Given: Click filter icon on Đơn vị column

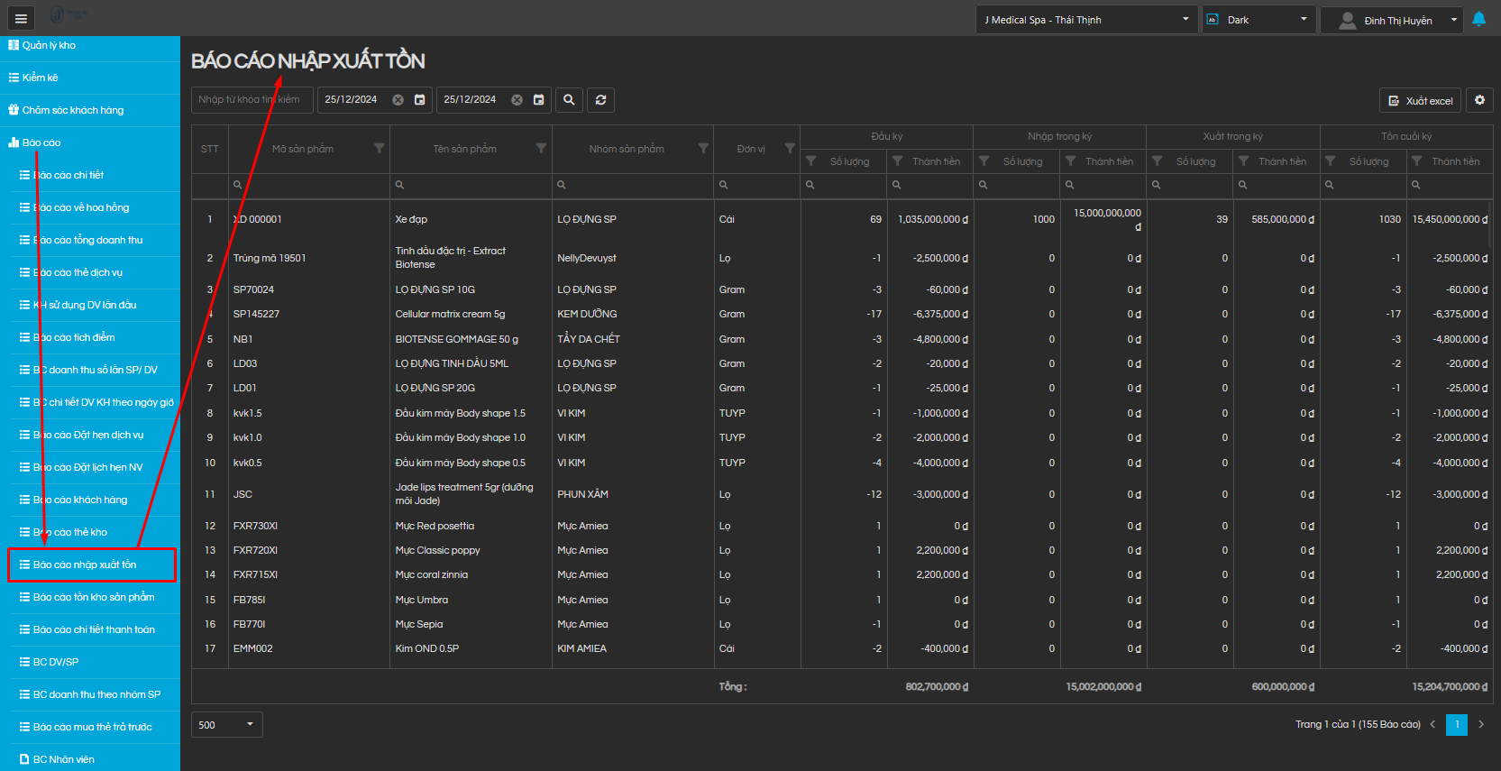Looking at the screenshot, I should click(790, 149).
